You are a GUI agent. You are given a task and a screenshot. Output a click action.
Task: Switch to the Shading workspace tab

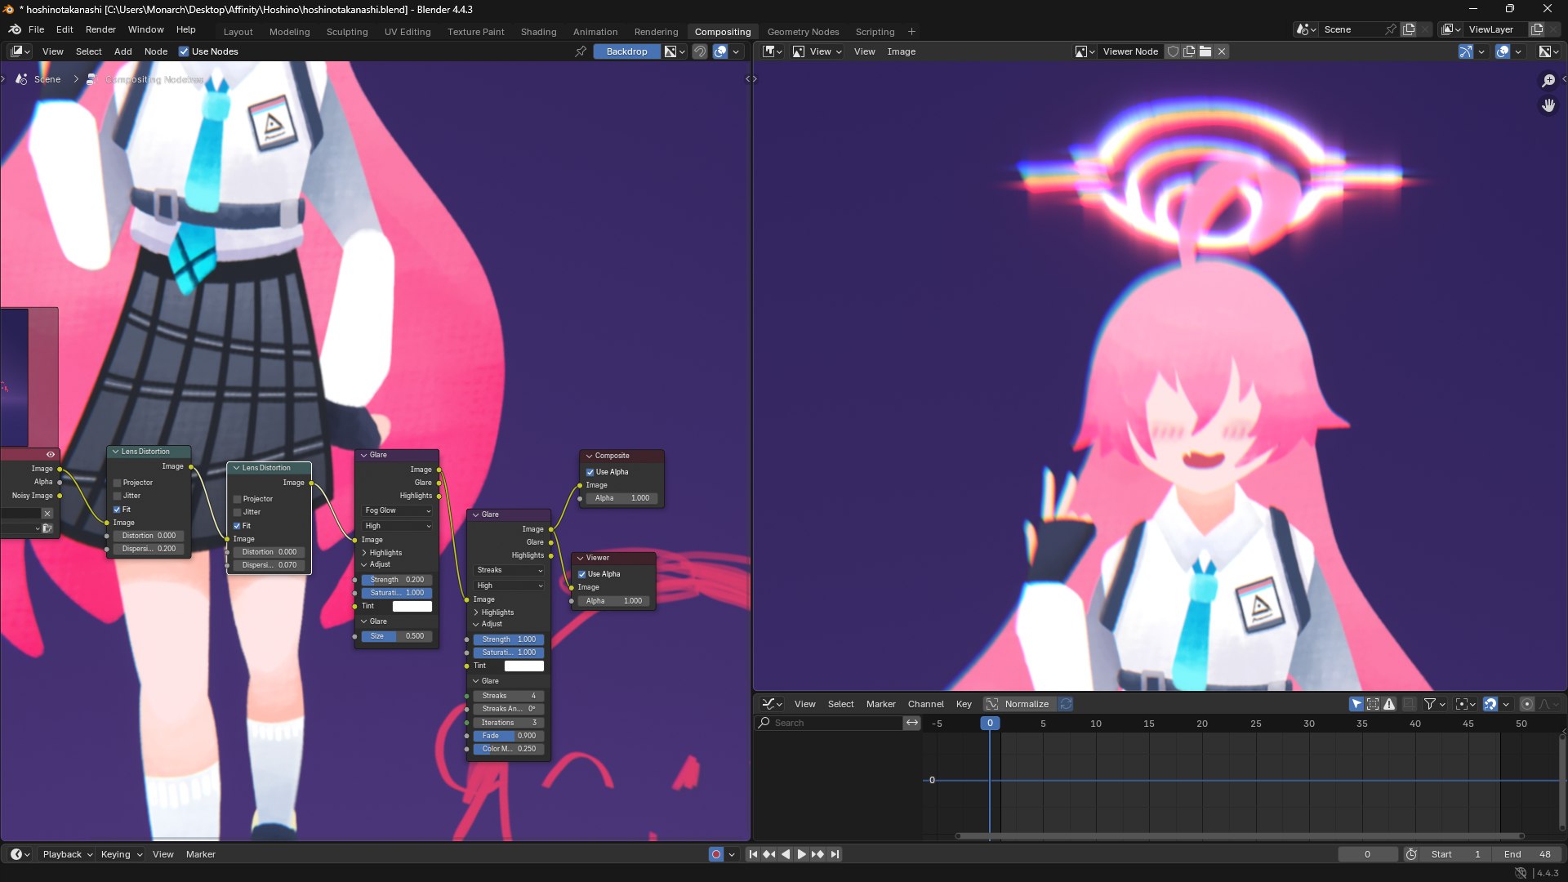538,32
